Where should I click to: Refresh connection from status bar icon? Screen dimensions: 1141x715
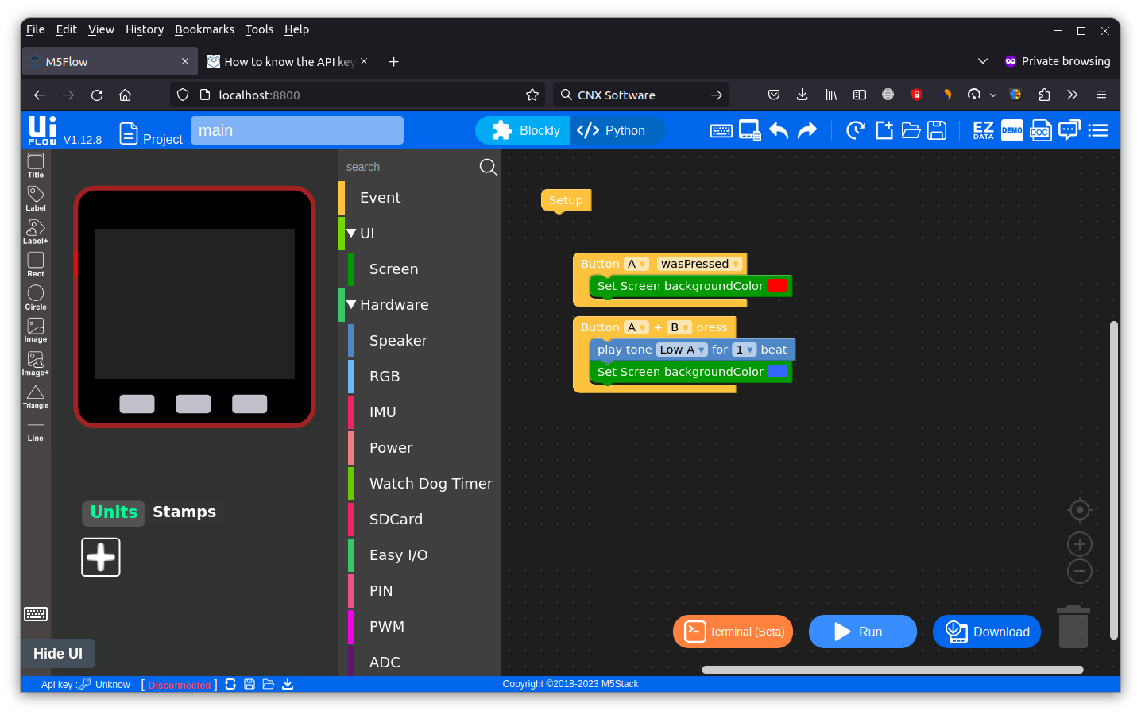230,684
